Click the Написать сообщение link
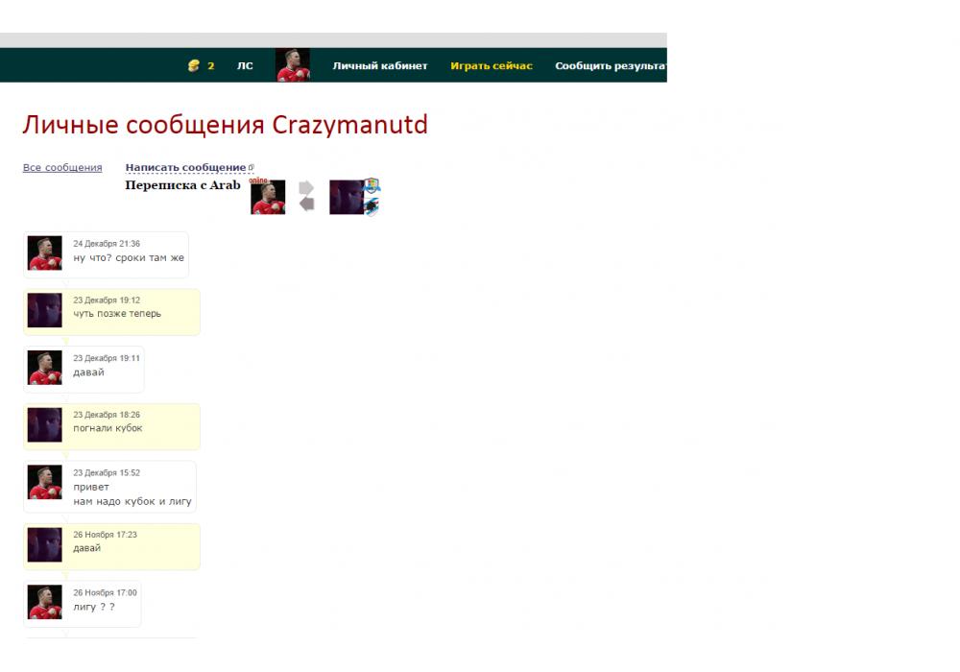This screenshot has height=672, width=960. point(185,167)
